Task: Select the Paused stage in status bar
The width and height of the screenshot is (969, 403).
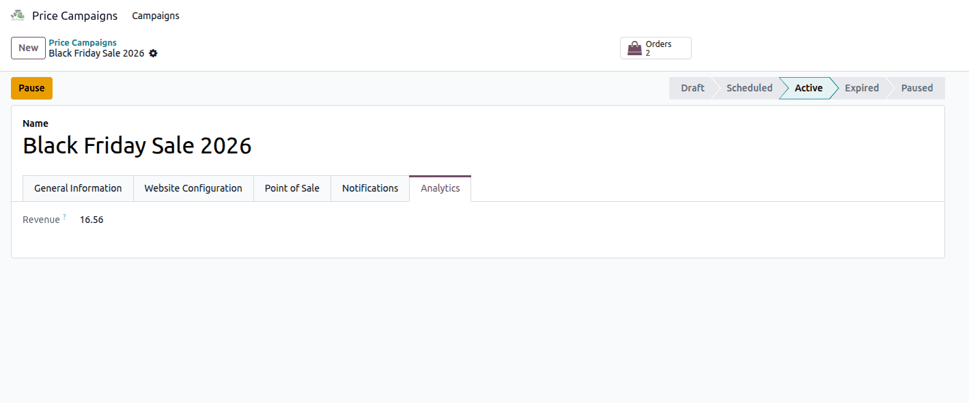Action: click(x=916, y=88)
